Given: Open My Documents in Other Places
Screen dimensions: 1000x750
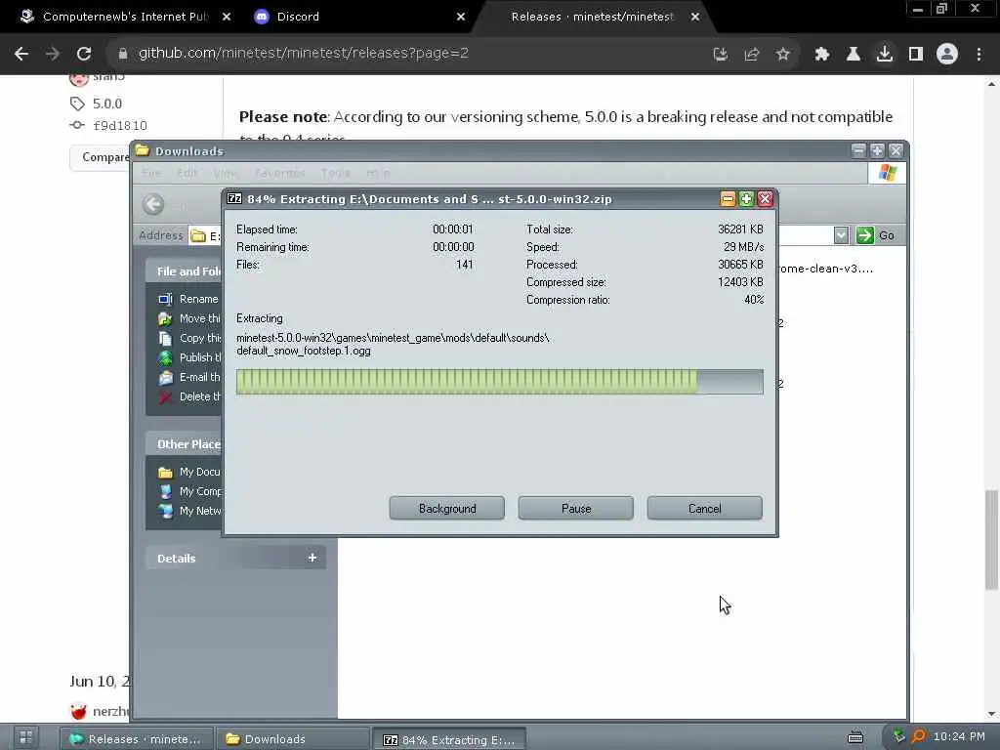Looking at the screenshot, I should 188,472.
